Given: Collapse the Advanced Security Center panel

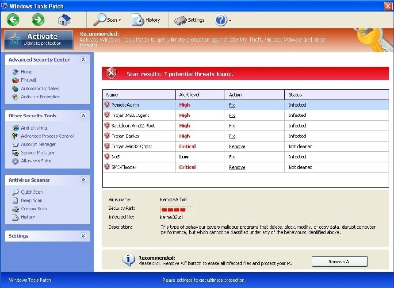Looking at the screenshot, I should (x=83, y=59).
